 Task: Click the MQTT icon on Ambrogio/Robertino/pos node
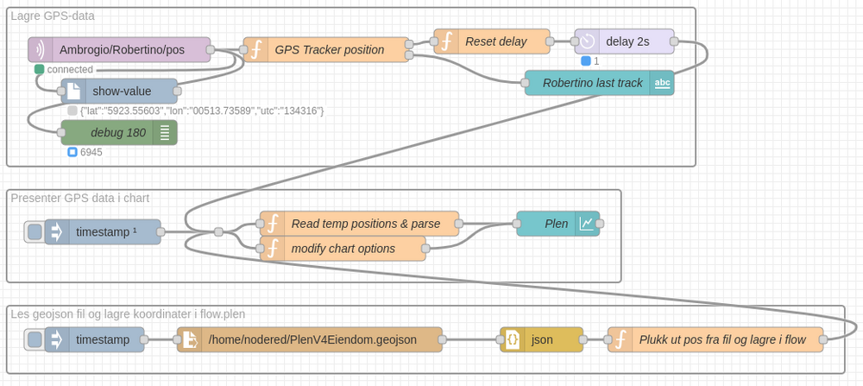[40, 49]
